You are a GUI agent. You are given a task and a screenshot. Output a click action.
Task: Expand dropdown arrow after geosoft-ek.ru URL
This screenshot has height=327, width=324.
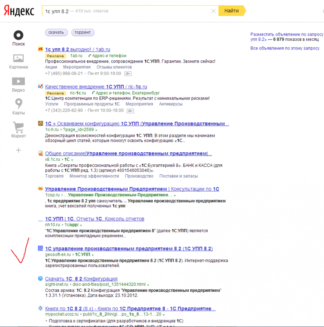[x=93, y=255]
